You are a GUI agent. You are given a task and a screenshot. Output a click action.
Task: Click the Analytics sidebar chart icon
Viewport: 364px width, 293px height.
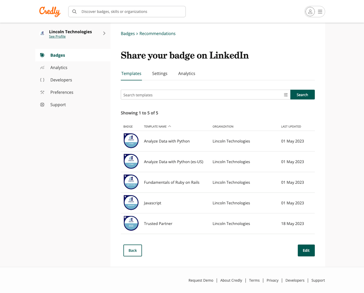tap(42, 67)
